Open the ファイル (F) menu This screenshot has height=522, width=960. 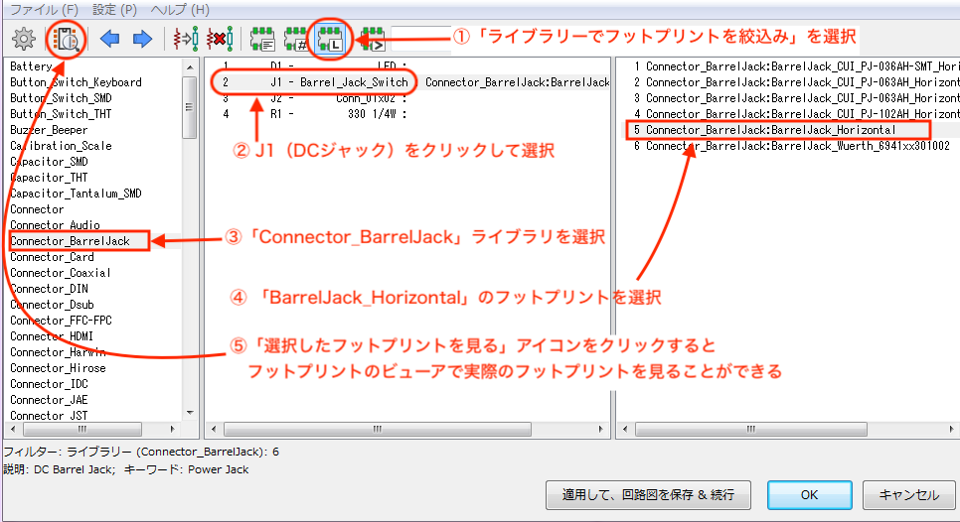tap(44, 10)
